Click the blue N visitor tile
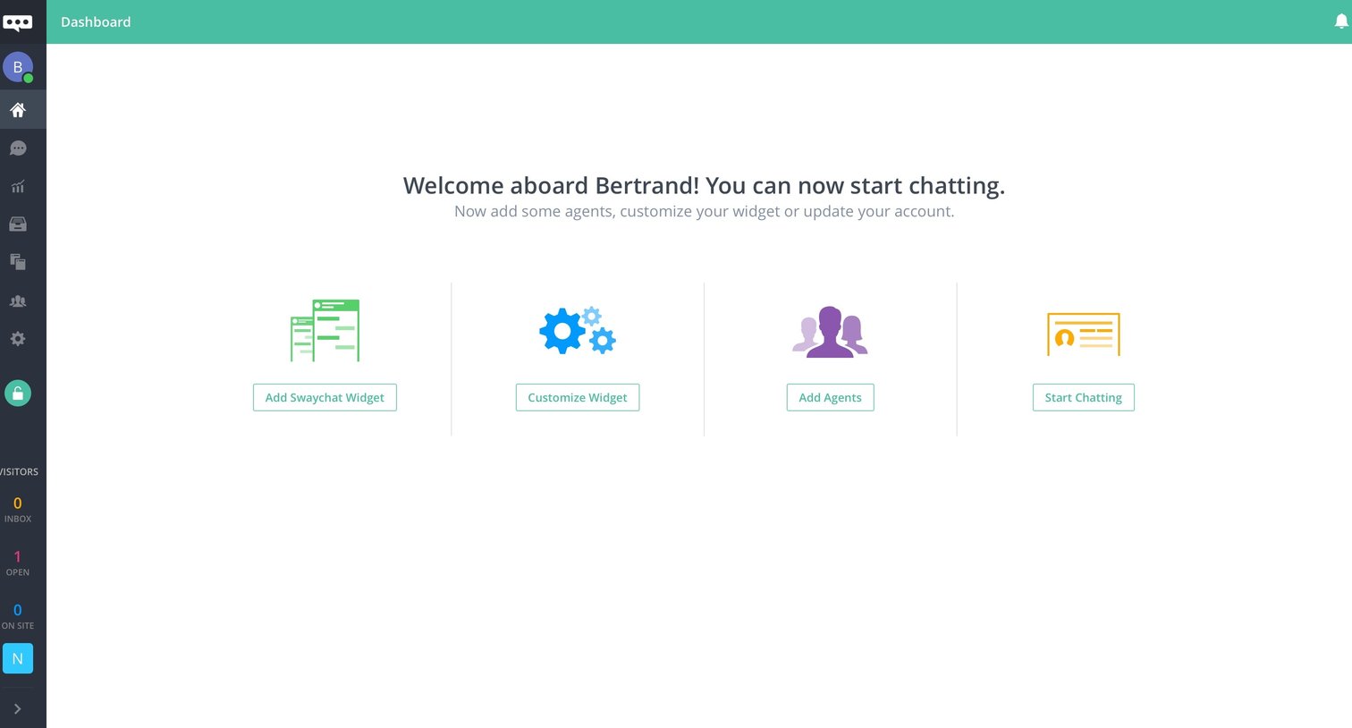1352x728 pixels. click(x=18, y=658)
